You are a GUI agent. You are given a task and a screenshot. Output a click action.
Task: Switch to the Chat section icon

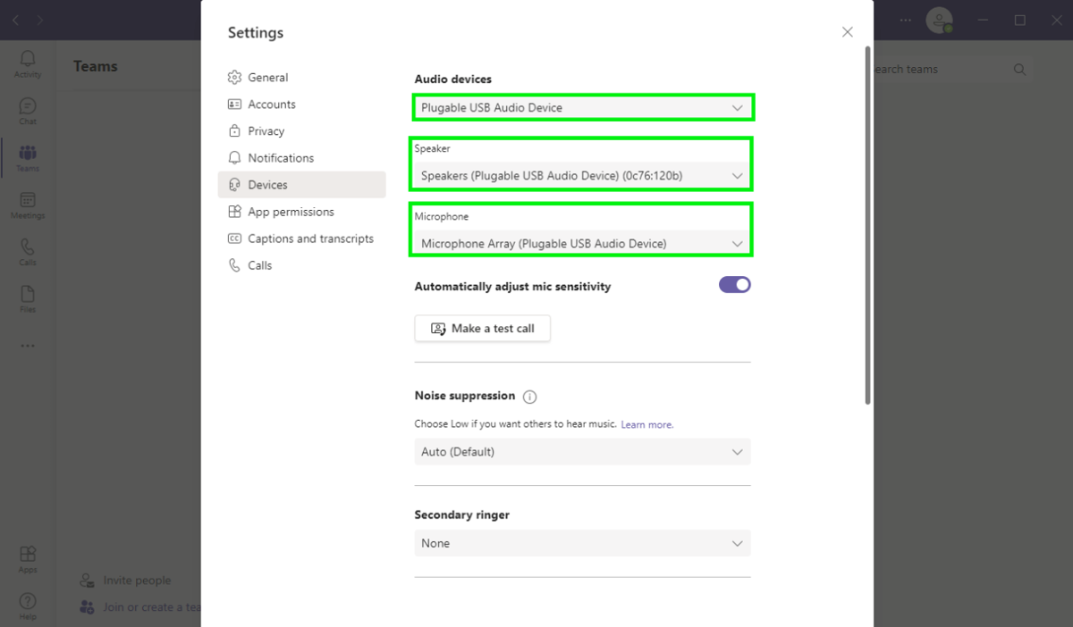[27, 111]
